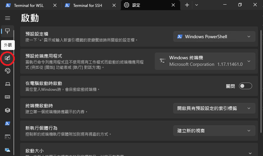Click the 關閉 toggle state label
This screenshot has width=263, height=156.
click(x=230, y=86)
